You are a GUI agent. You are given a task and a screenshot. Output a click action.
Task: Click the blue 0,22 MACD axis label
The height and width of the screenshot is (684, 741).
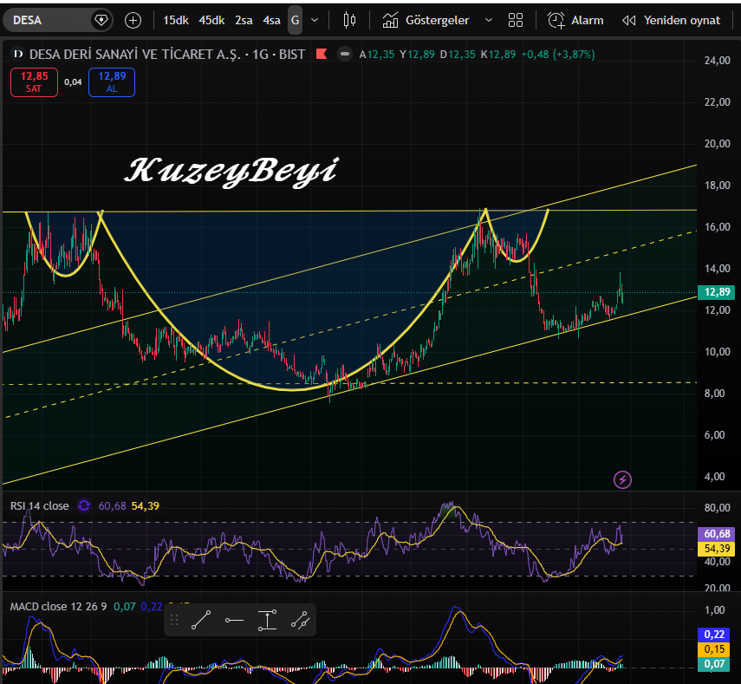point(714,635)
